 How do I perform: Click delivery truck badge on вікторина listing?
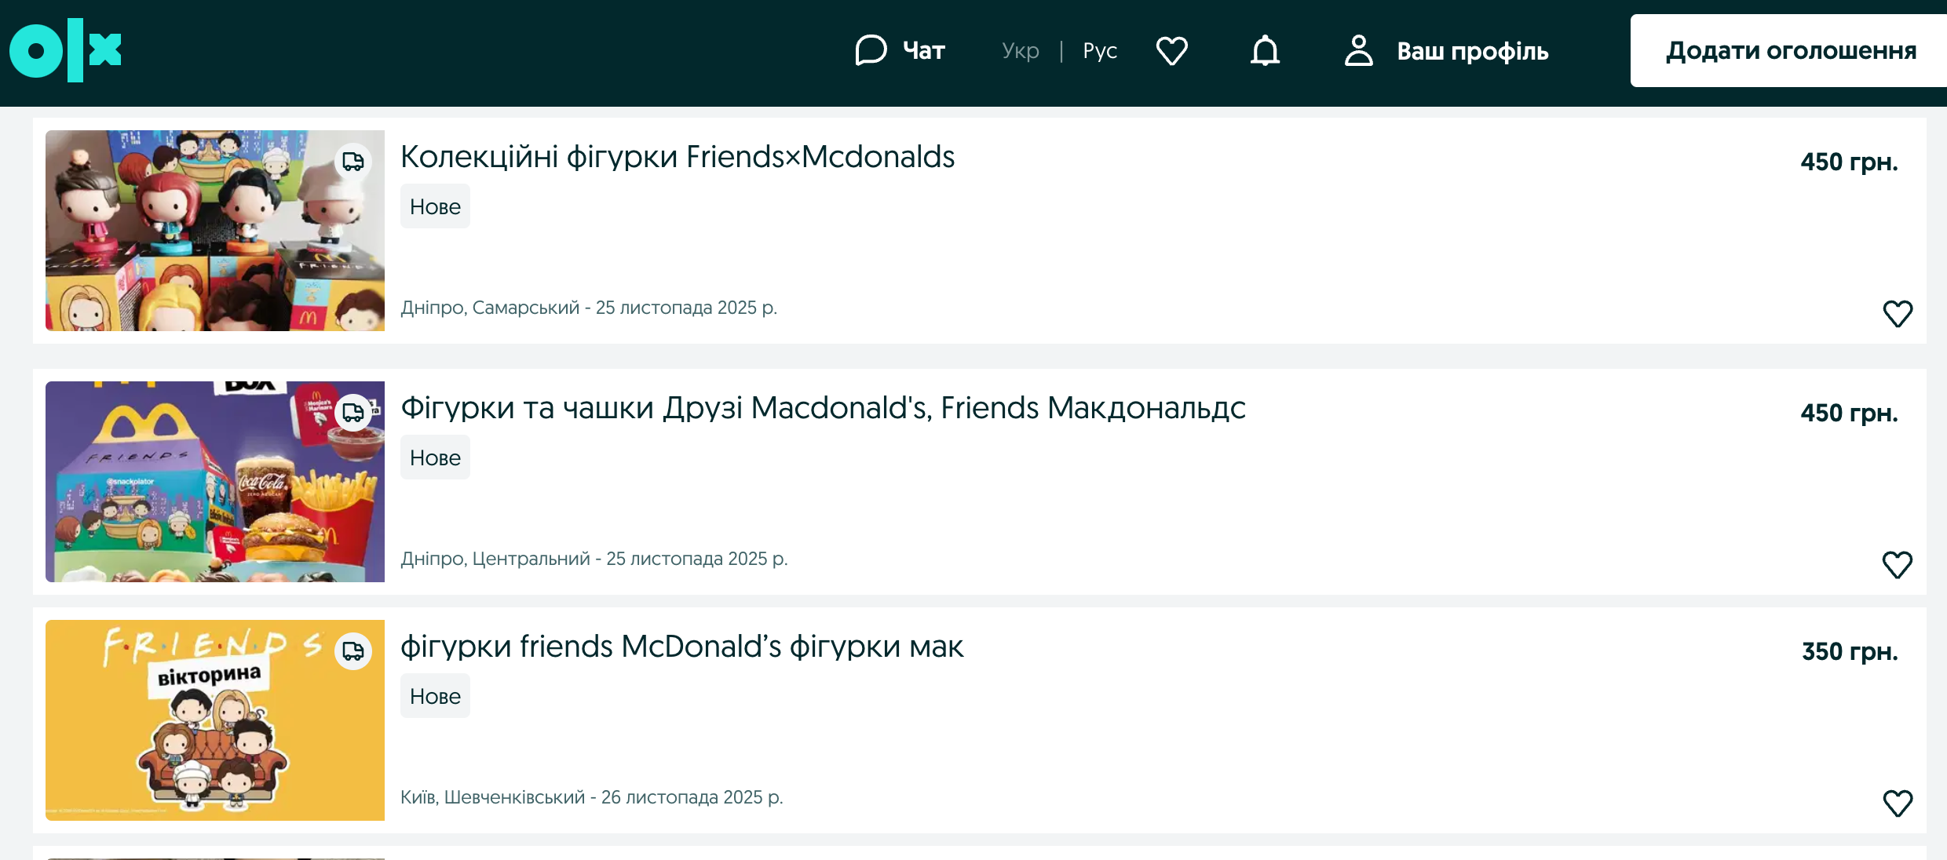353,651
